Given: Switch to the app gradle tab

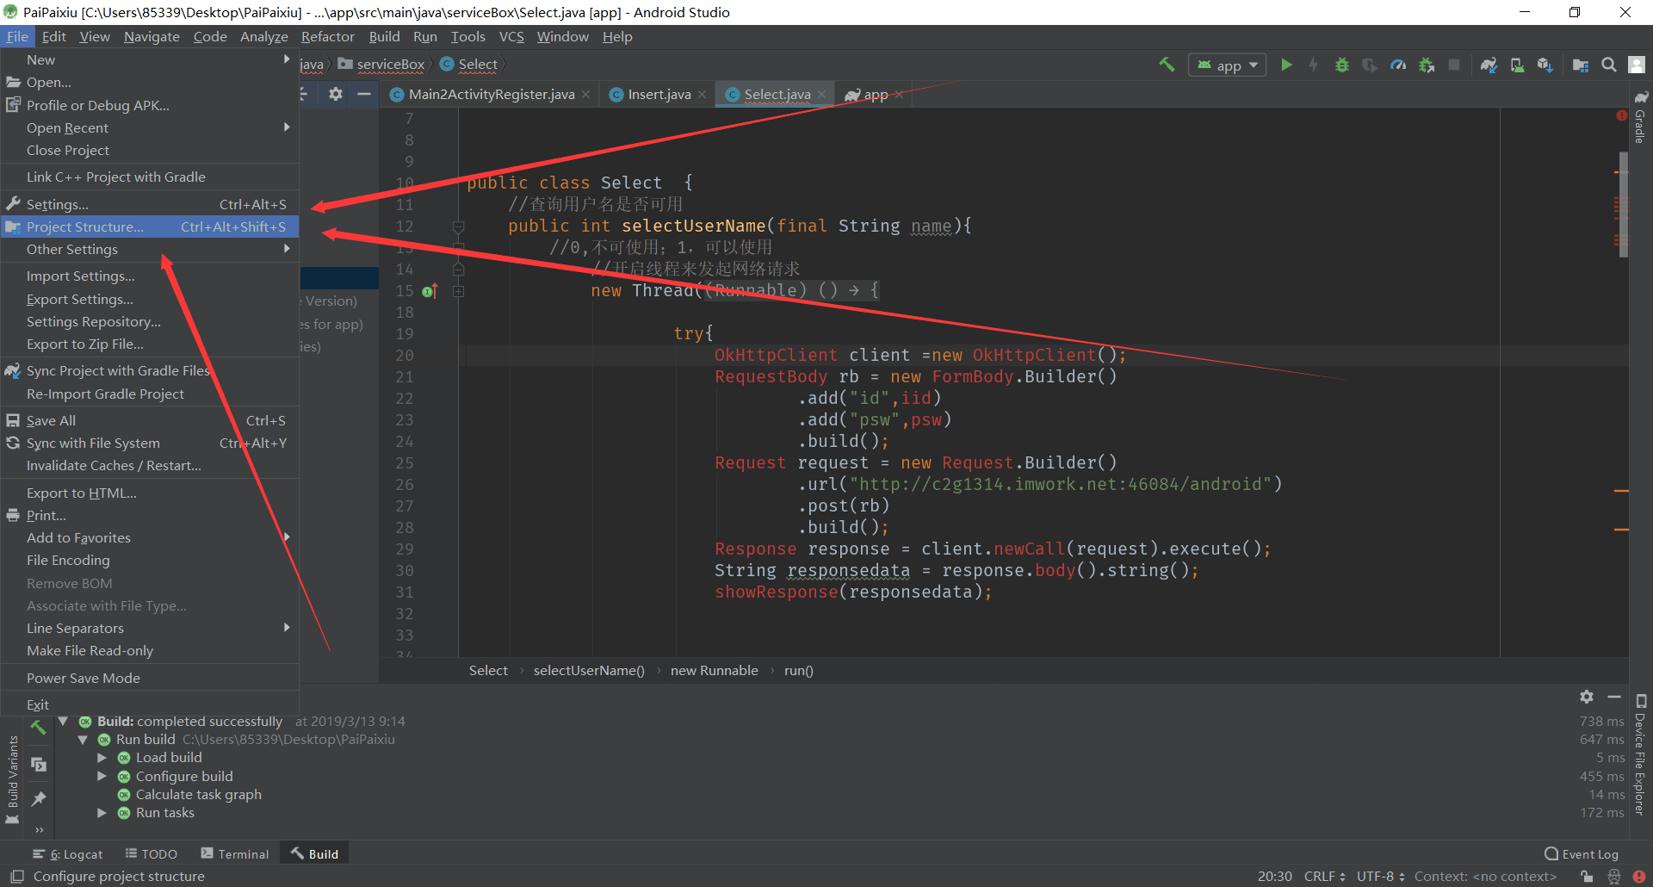Looking at the screenshot, I should click(x=873, y=95).
